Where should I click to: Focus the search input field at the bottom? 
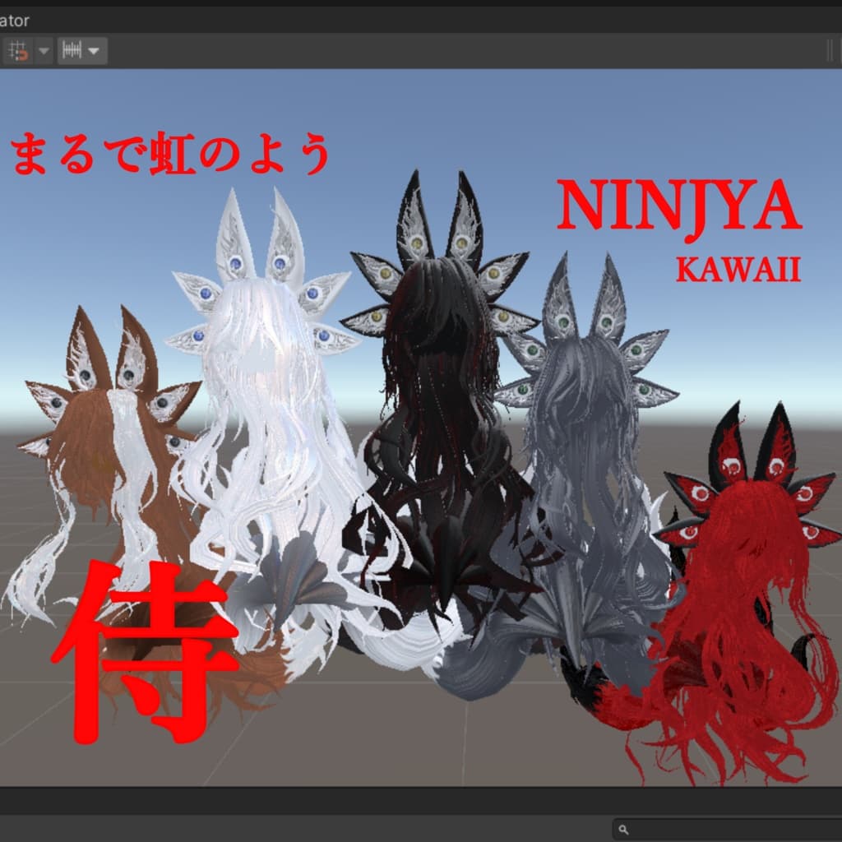[x=728, y=830]
